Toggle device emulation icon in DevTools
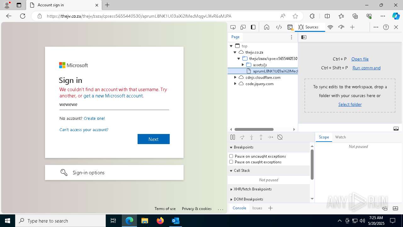Screen dimensions: 403x227 point(243,27)
